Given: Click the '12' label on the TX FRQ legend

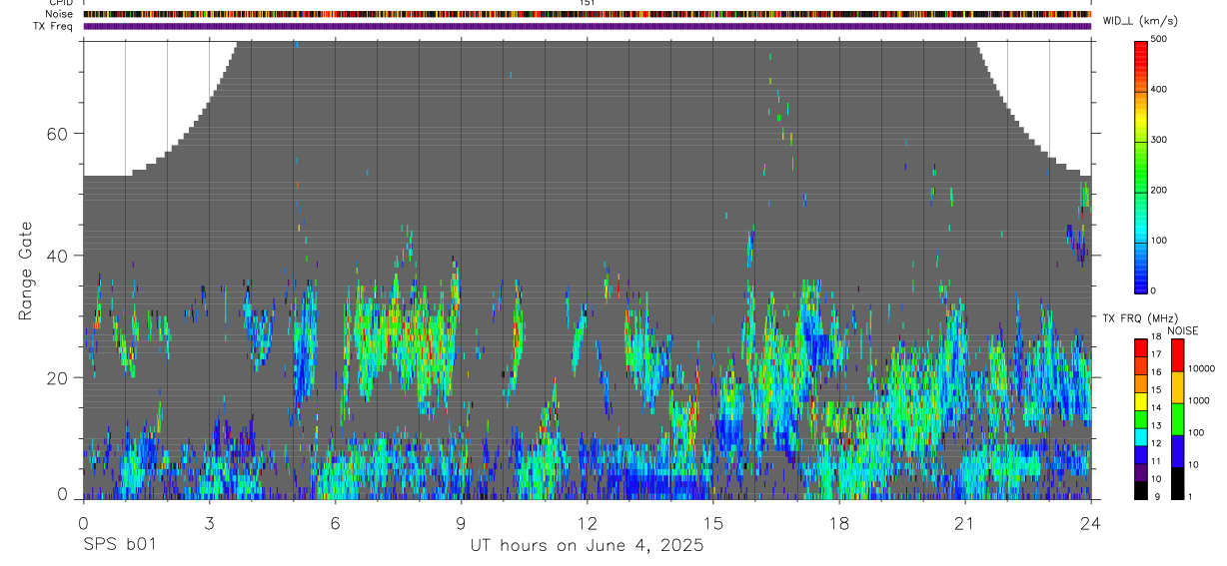Looking at the screenshot, I should (1157, 443).
